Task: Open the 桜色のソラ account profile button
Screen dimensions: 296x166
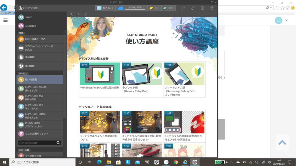Action: click(105, 8)
